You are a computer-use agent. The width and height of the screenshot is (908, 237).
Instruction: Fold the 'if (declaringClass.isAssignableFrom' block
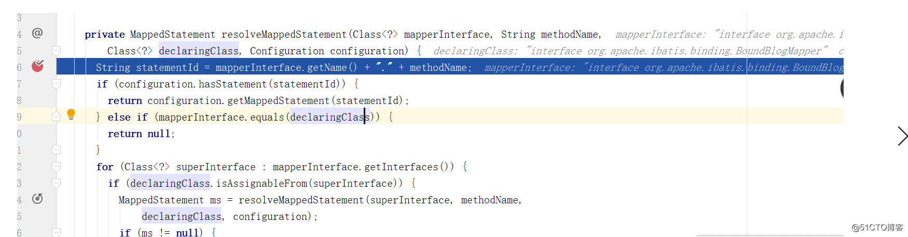57,183
